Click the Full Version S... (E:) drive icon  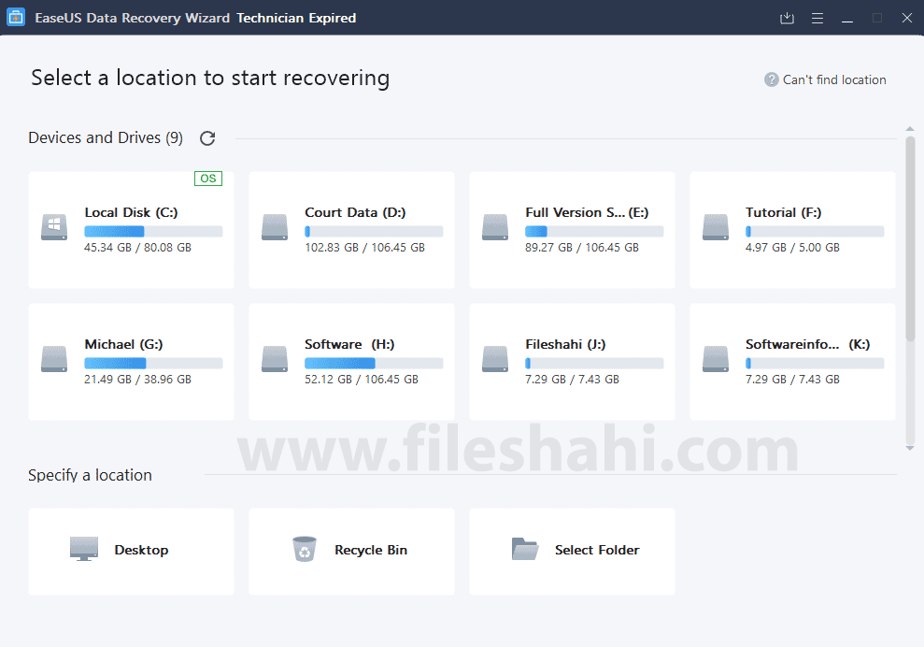[495, 227]
